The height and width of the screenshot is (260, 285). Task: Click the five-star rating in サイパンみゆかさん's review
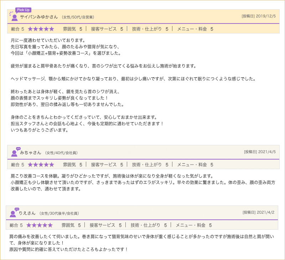[x=41, y=29]
